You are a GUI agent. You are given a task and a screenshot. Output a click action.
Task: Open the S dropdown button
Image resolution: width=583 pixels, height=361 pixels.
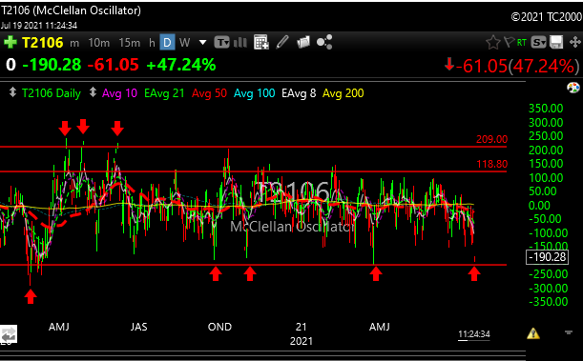[538, 43]
